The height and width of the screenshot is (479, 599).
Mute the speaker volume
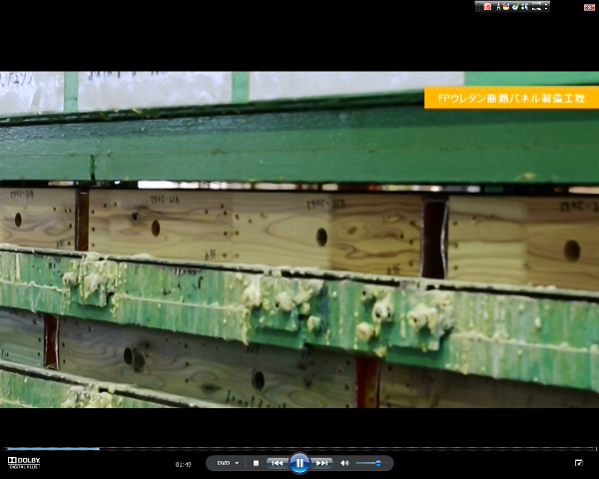pyautogui.click(x=344, y=463)
